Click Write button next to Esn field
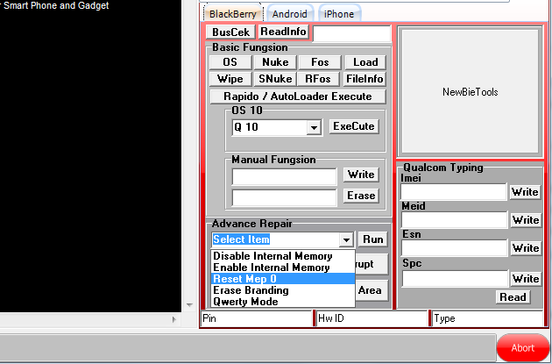Image resolution: width=552 pixels, height=364 pixels. coord(526,248)
